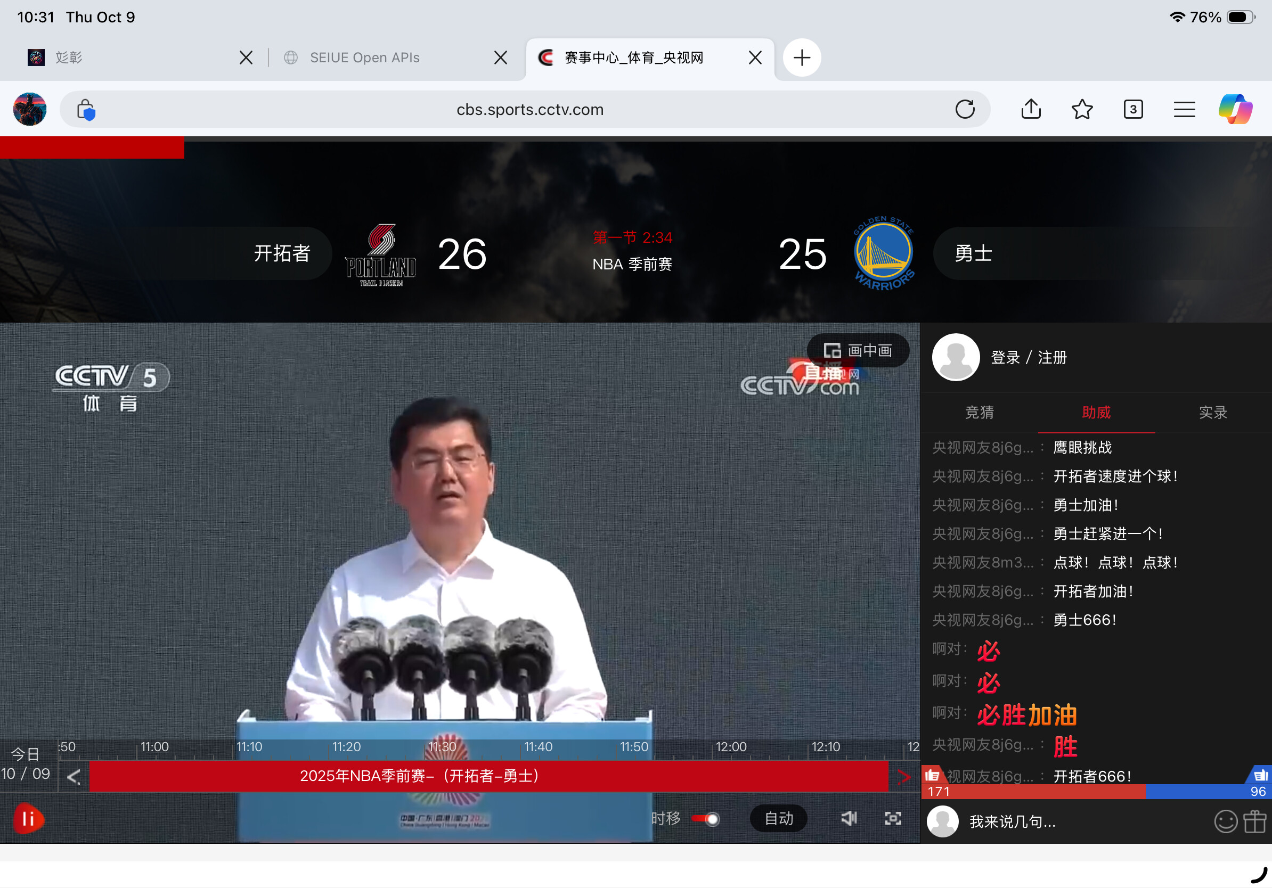Open the browser hamburger menu
The width and height of the screenshot is (1272, 888).
[1184, 109]
